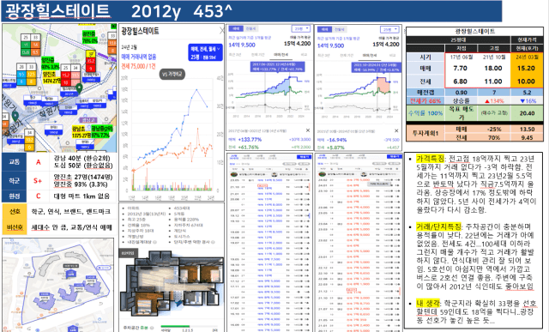Switch to 전체 기간 tab in second chart
Image resolution: width=549 pixels, height=332 pixels.
point(347,56)
